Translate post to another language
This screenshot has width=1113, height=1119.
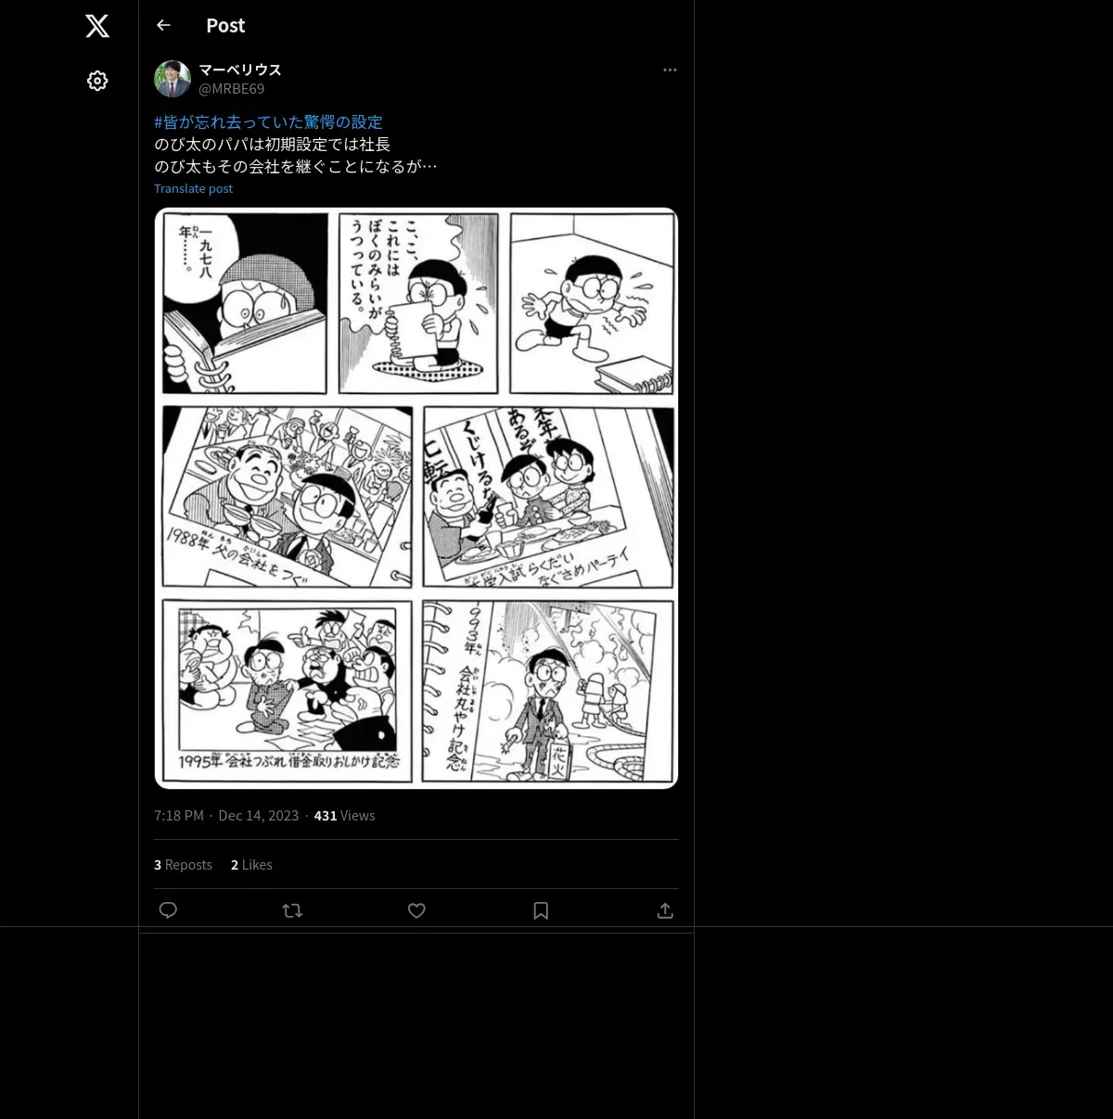[194, 188]
